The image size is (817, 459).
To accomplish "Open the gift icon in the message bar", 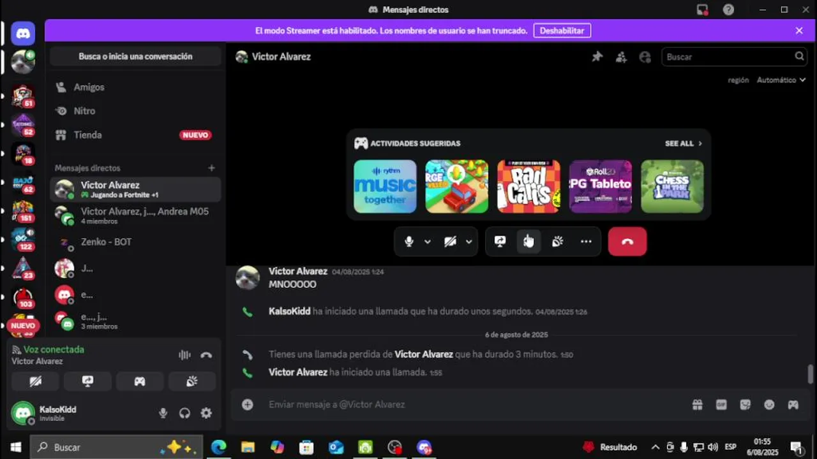I will [697, 405].
